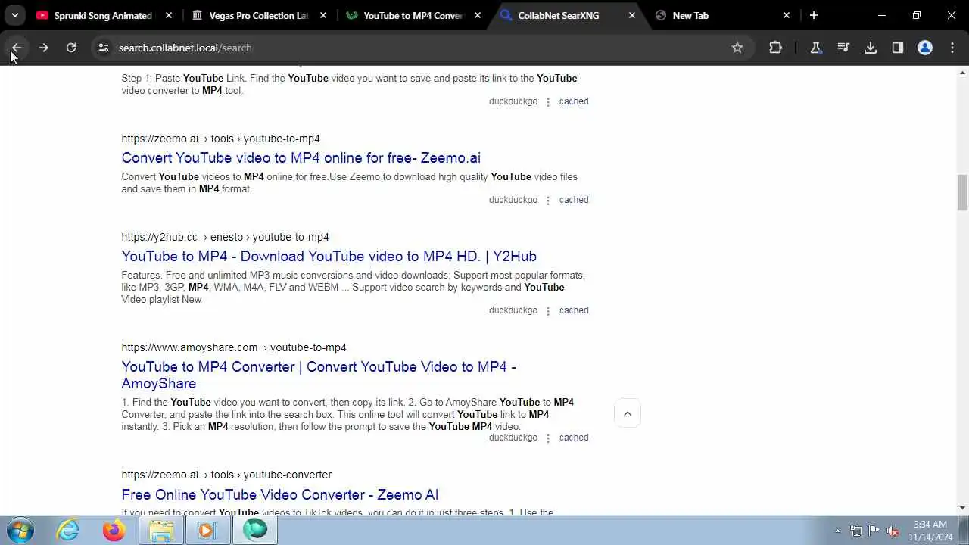The height and width of the screenshot is (545, 969).
Task: Open the profile avatar menu
Action: (x=925, y=48)
